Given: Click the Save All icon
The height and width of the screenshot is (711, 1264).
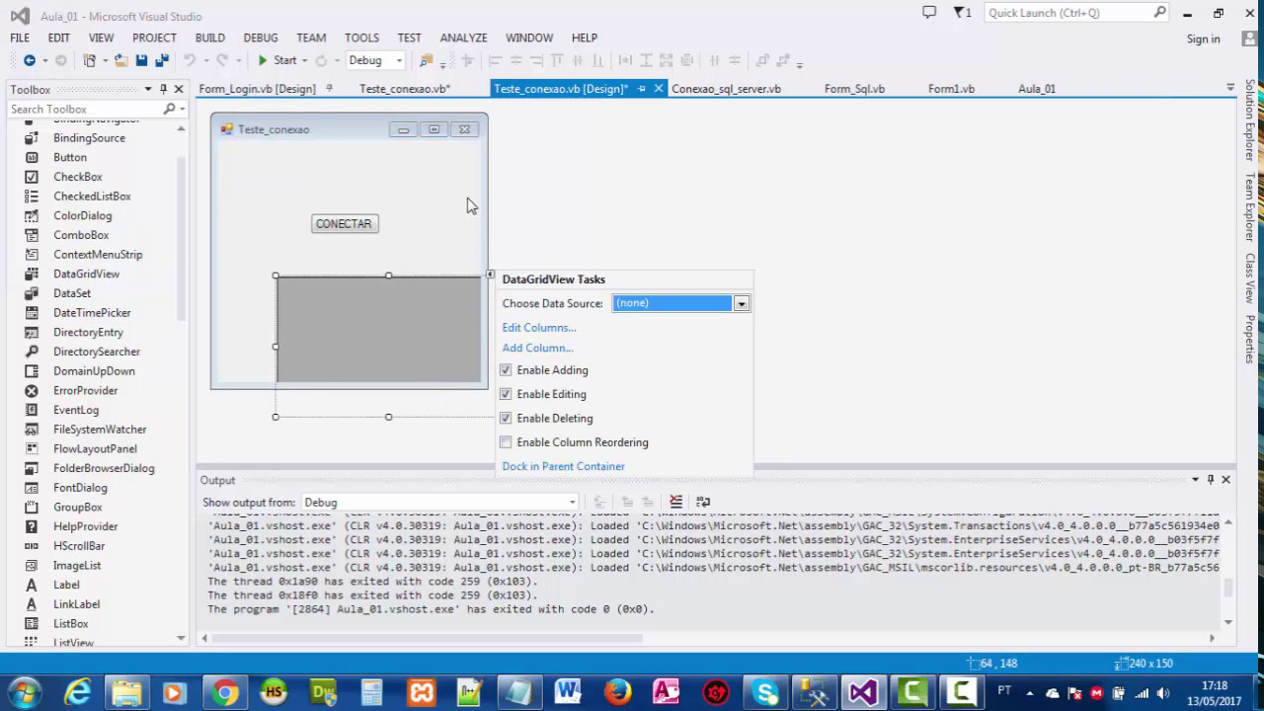Looking at the screenshot, I should tap(162, 60).
